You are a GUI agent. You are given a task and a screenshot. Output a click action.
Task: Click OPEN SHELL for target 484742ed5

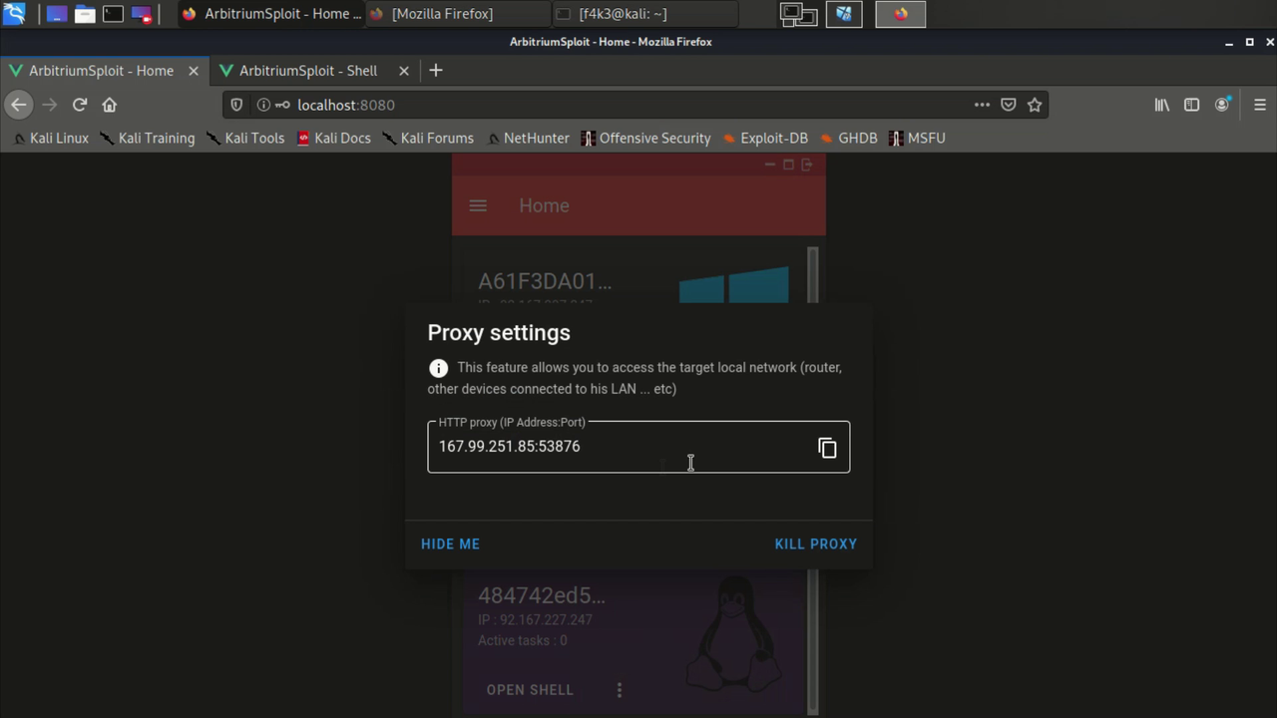pos(529,689)
